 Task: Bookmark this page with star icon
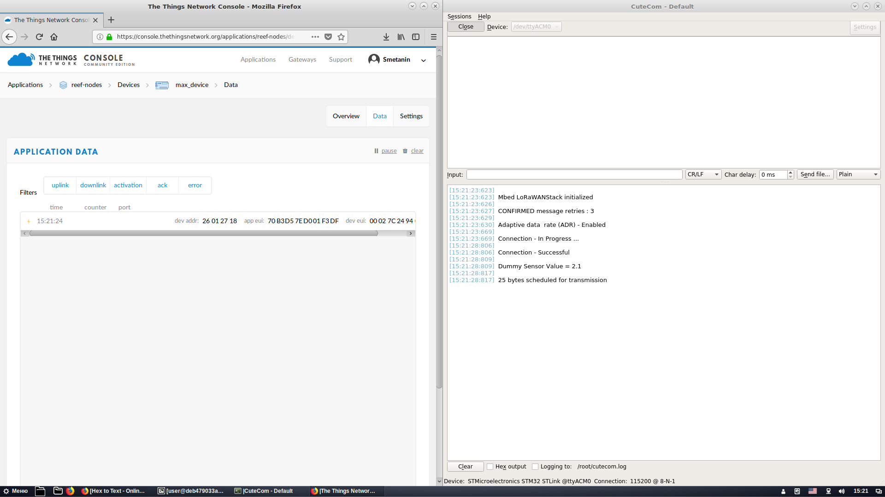341,37
